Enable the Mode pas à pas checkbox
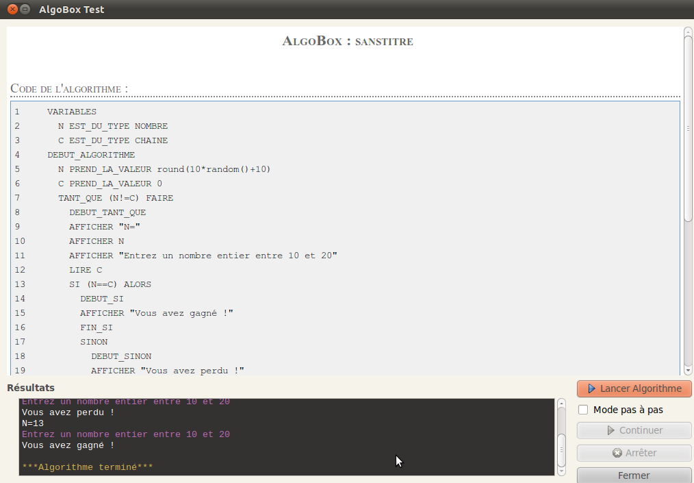The height and width of the screenshot is (483, 694). pyautogui.click(x=584, y=410)
